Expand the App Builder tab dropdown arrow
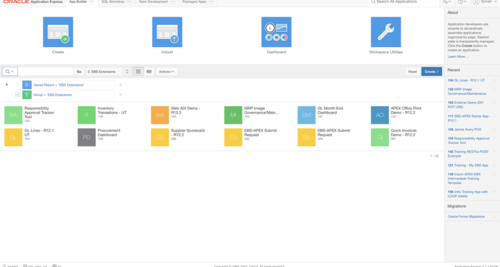 click(x=91, y=2)
